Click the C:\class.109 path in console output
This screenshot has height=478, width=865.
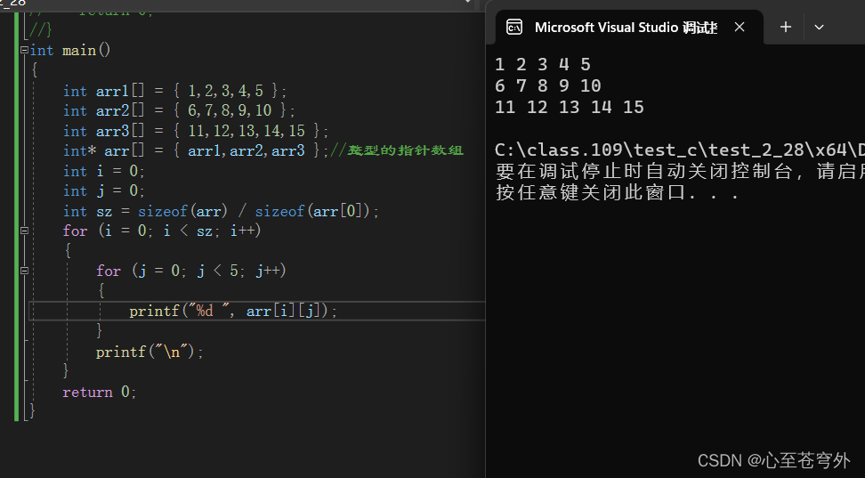570,150
